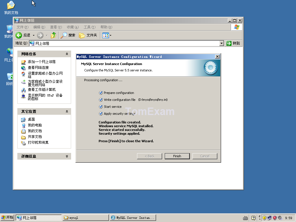The width and height of the screenshot is (296, 222).
Task: Click the 桌面 desktop icon in sidebar
Action: (x=23, y=120)
